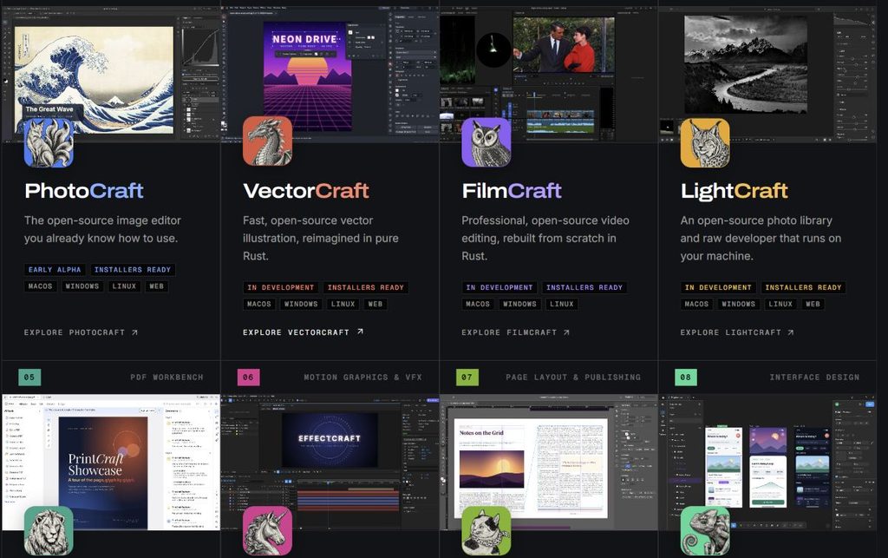Click the pink 06 number badge
This screenshot has width=888, height=558.
(248, 377)
